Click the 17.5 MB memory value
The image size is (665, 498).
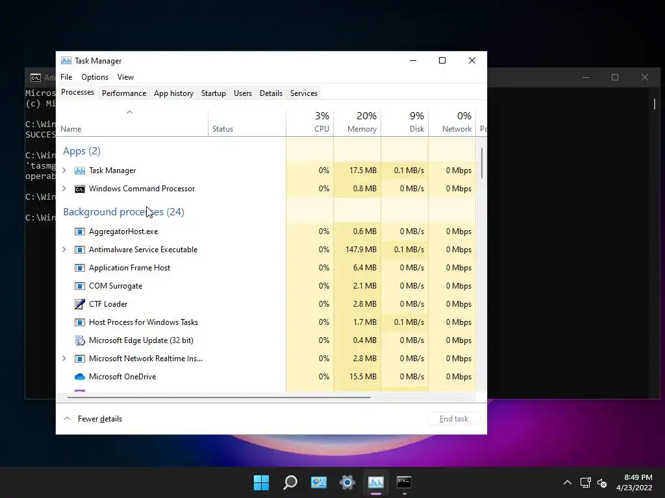coord(363,171)
